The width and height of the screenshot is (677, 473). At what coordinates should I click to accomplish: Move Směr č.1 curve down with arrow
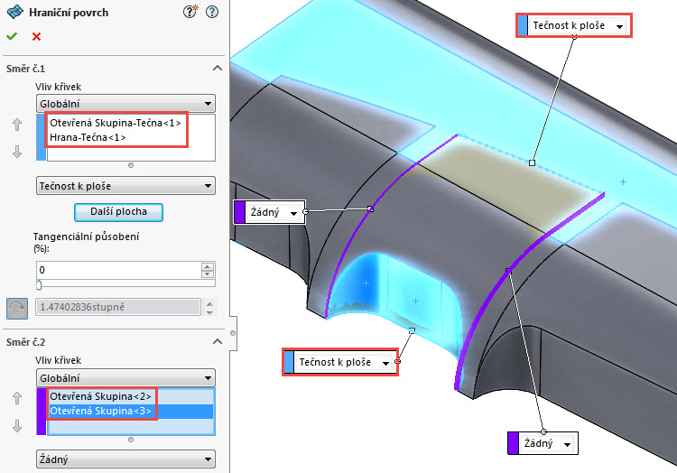click(x=17, y=152)
